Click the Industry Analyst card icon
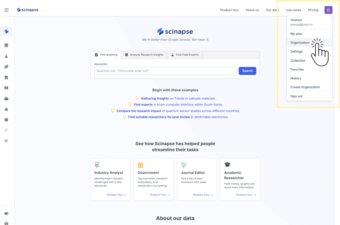This screenshot has height=225, width=340. point(97,165)
